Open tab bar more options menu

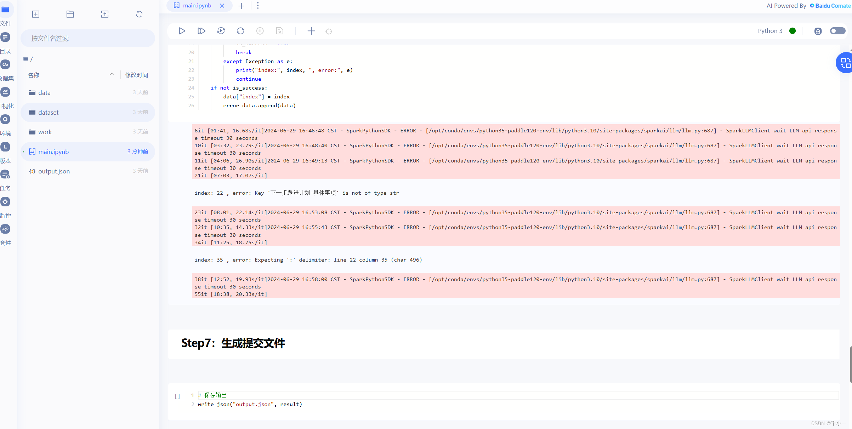(258, 6)
